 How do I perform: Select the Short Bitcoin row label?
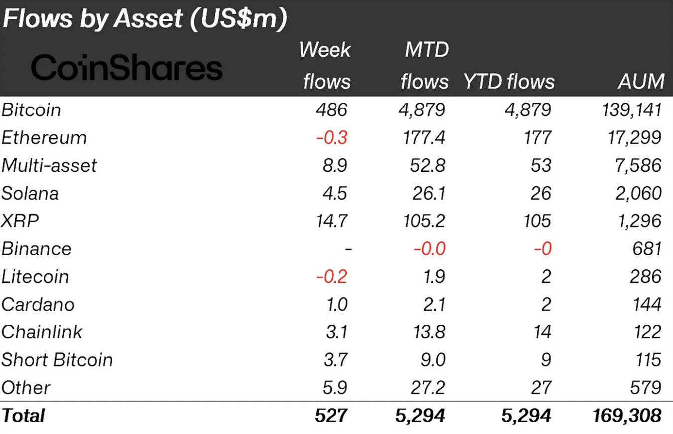pyautogui.click(x=57, y=360)
